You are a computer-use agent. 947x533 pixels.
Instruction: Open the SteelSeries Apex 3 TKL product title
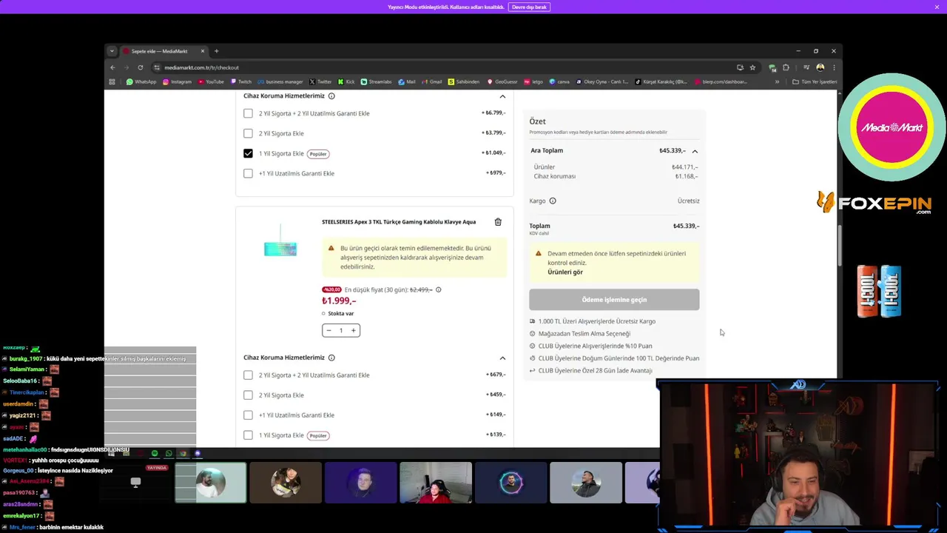pyautogui.click(x=399, y=222)
